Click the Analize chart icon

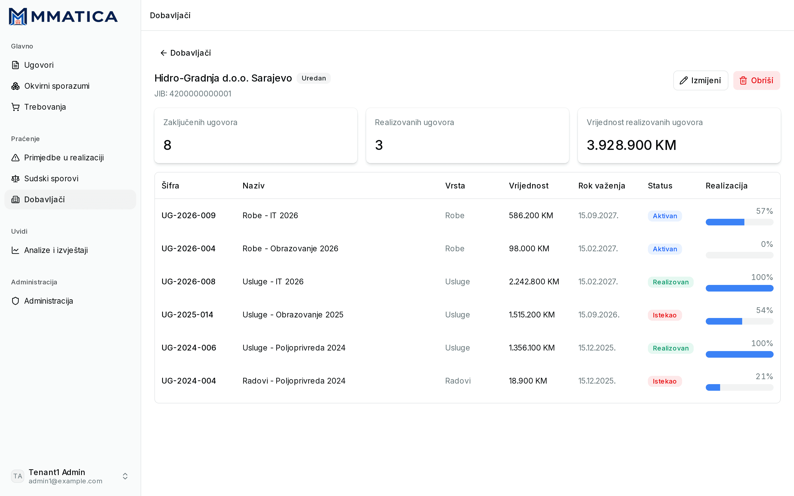(15, 250)
